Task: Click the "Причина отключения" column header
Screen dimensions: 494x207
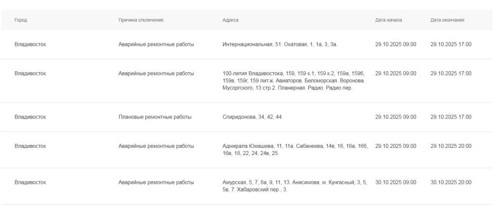Action: point(141,20)
